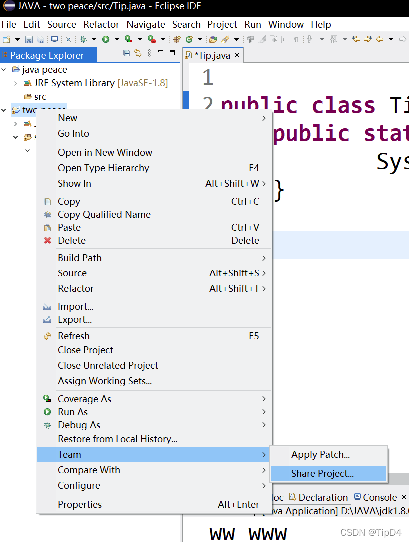Select Run As in the context menu
The image size is (409, 542).
(154, 412)
